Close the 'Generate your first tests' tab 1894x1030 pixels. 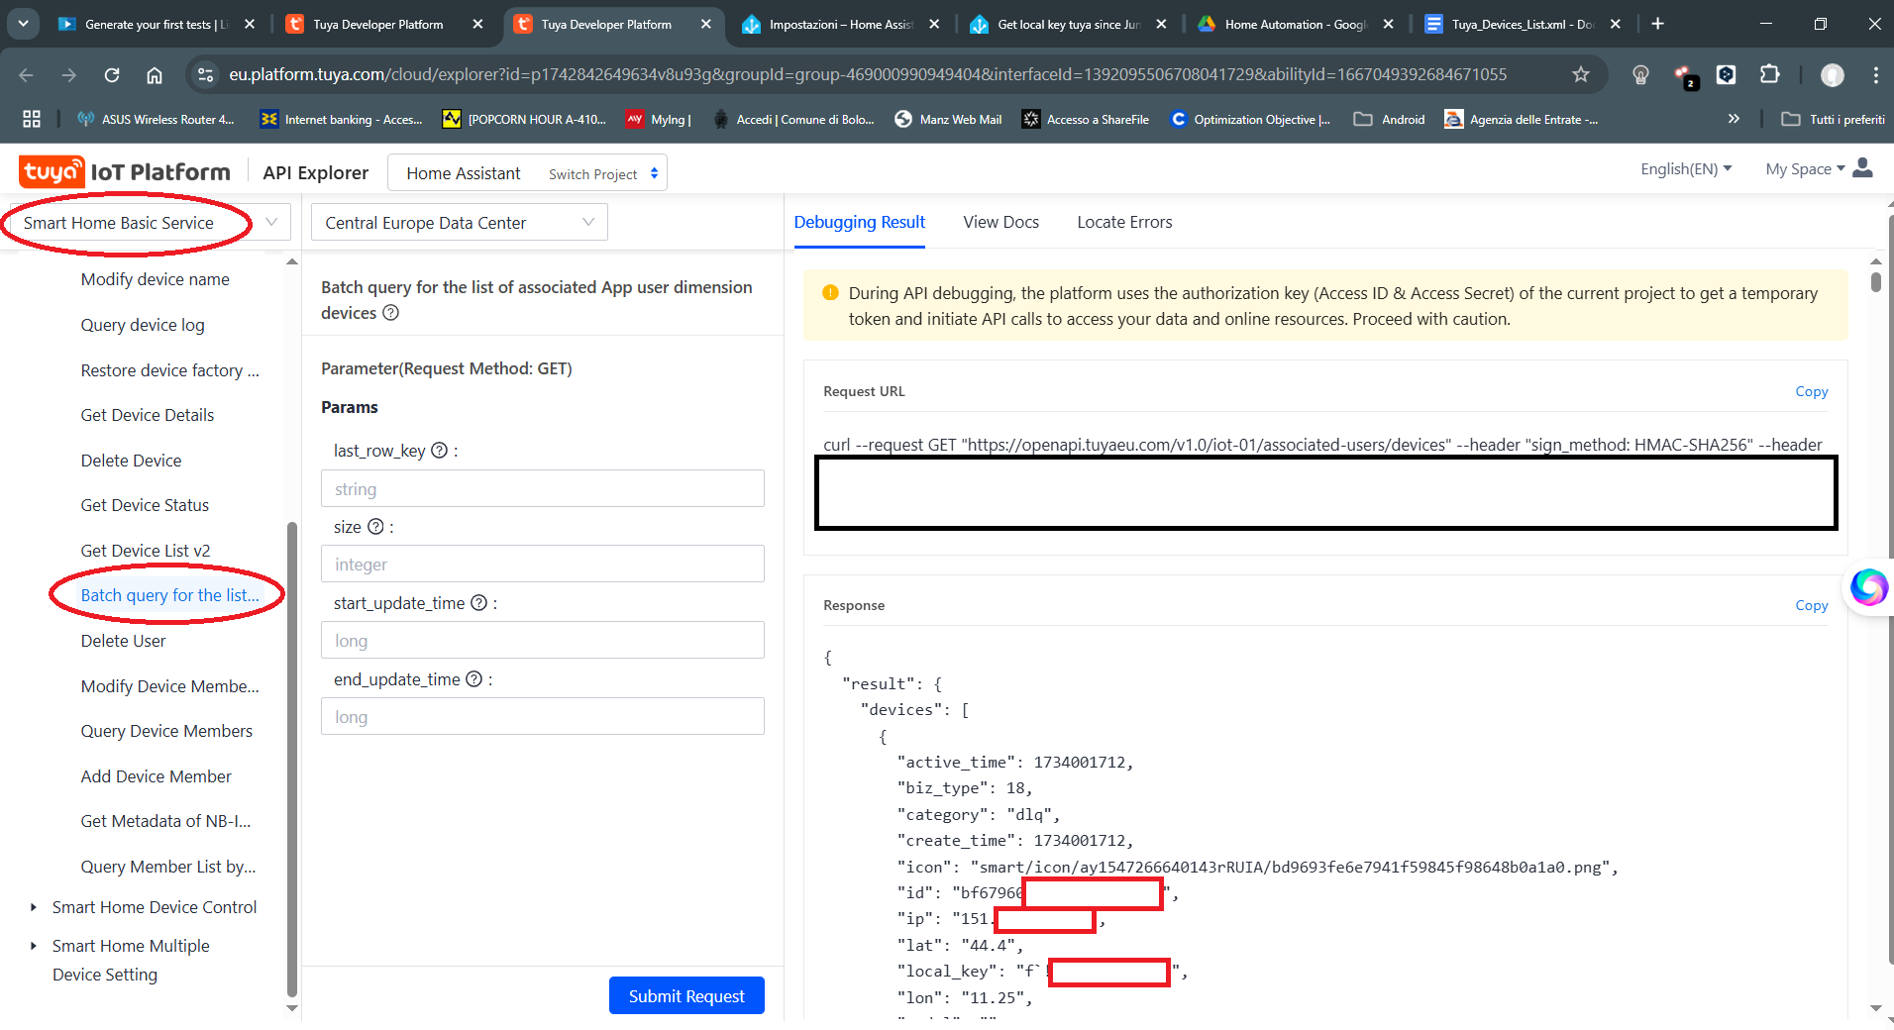250,24
